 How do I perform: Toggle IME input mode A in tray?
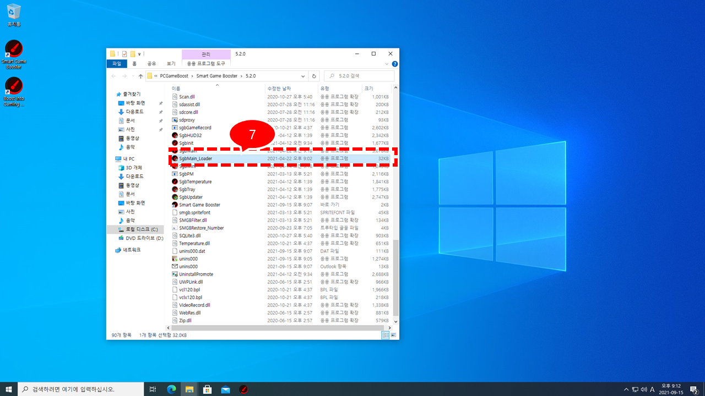pyautogui.click(x=652, y=389)
